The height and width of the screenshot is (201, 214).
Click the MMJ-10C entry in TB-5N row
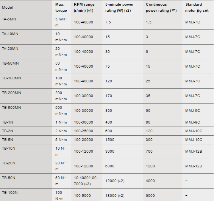pyautogui.click(x=194, y=140)
